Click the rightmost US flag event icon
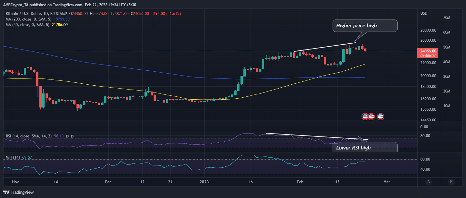This screenshot has width=466, height=198. point(380,116)
